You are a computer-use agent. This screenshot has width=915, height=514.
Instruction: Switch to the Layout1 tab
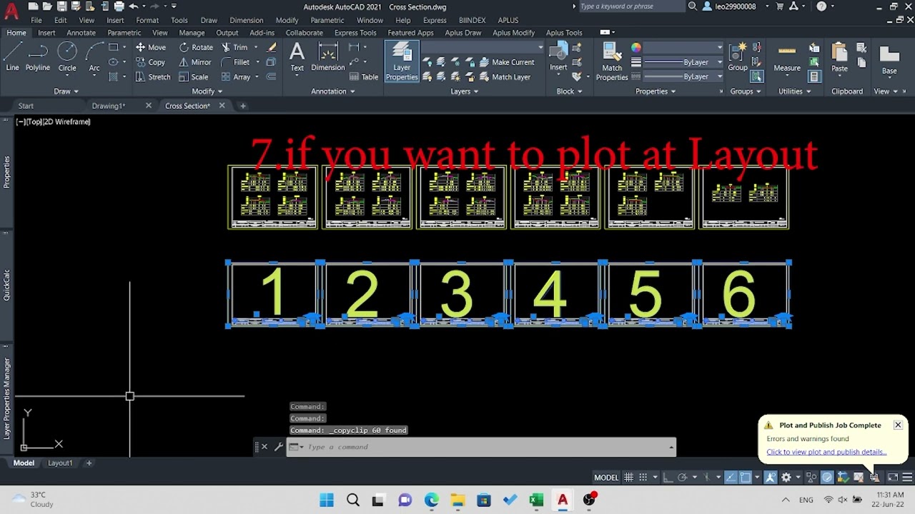tap(60, 463)
